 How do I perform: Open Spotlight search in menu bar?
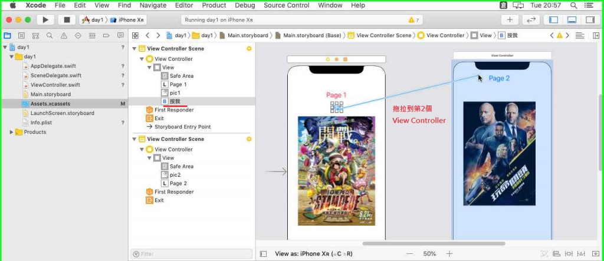573,5
